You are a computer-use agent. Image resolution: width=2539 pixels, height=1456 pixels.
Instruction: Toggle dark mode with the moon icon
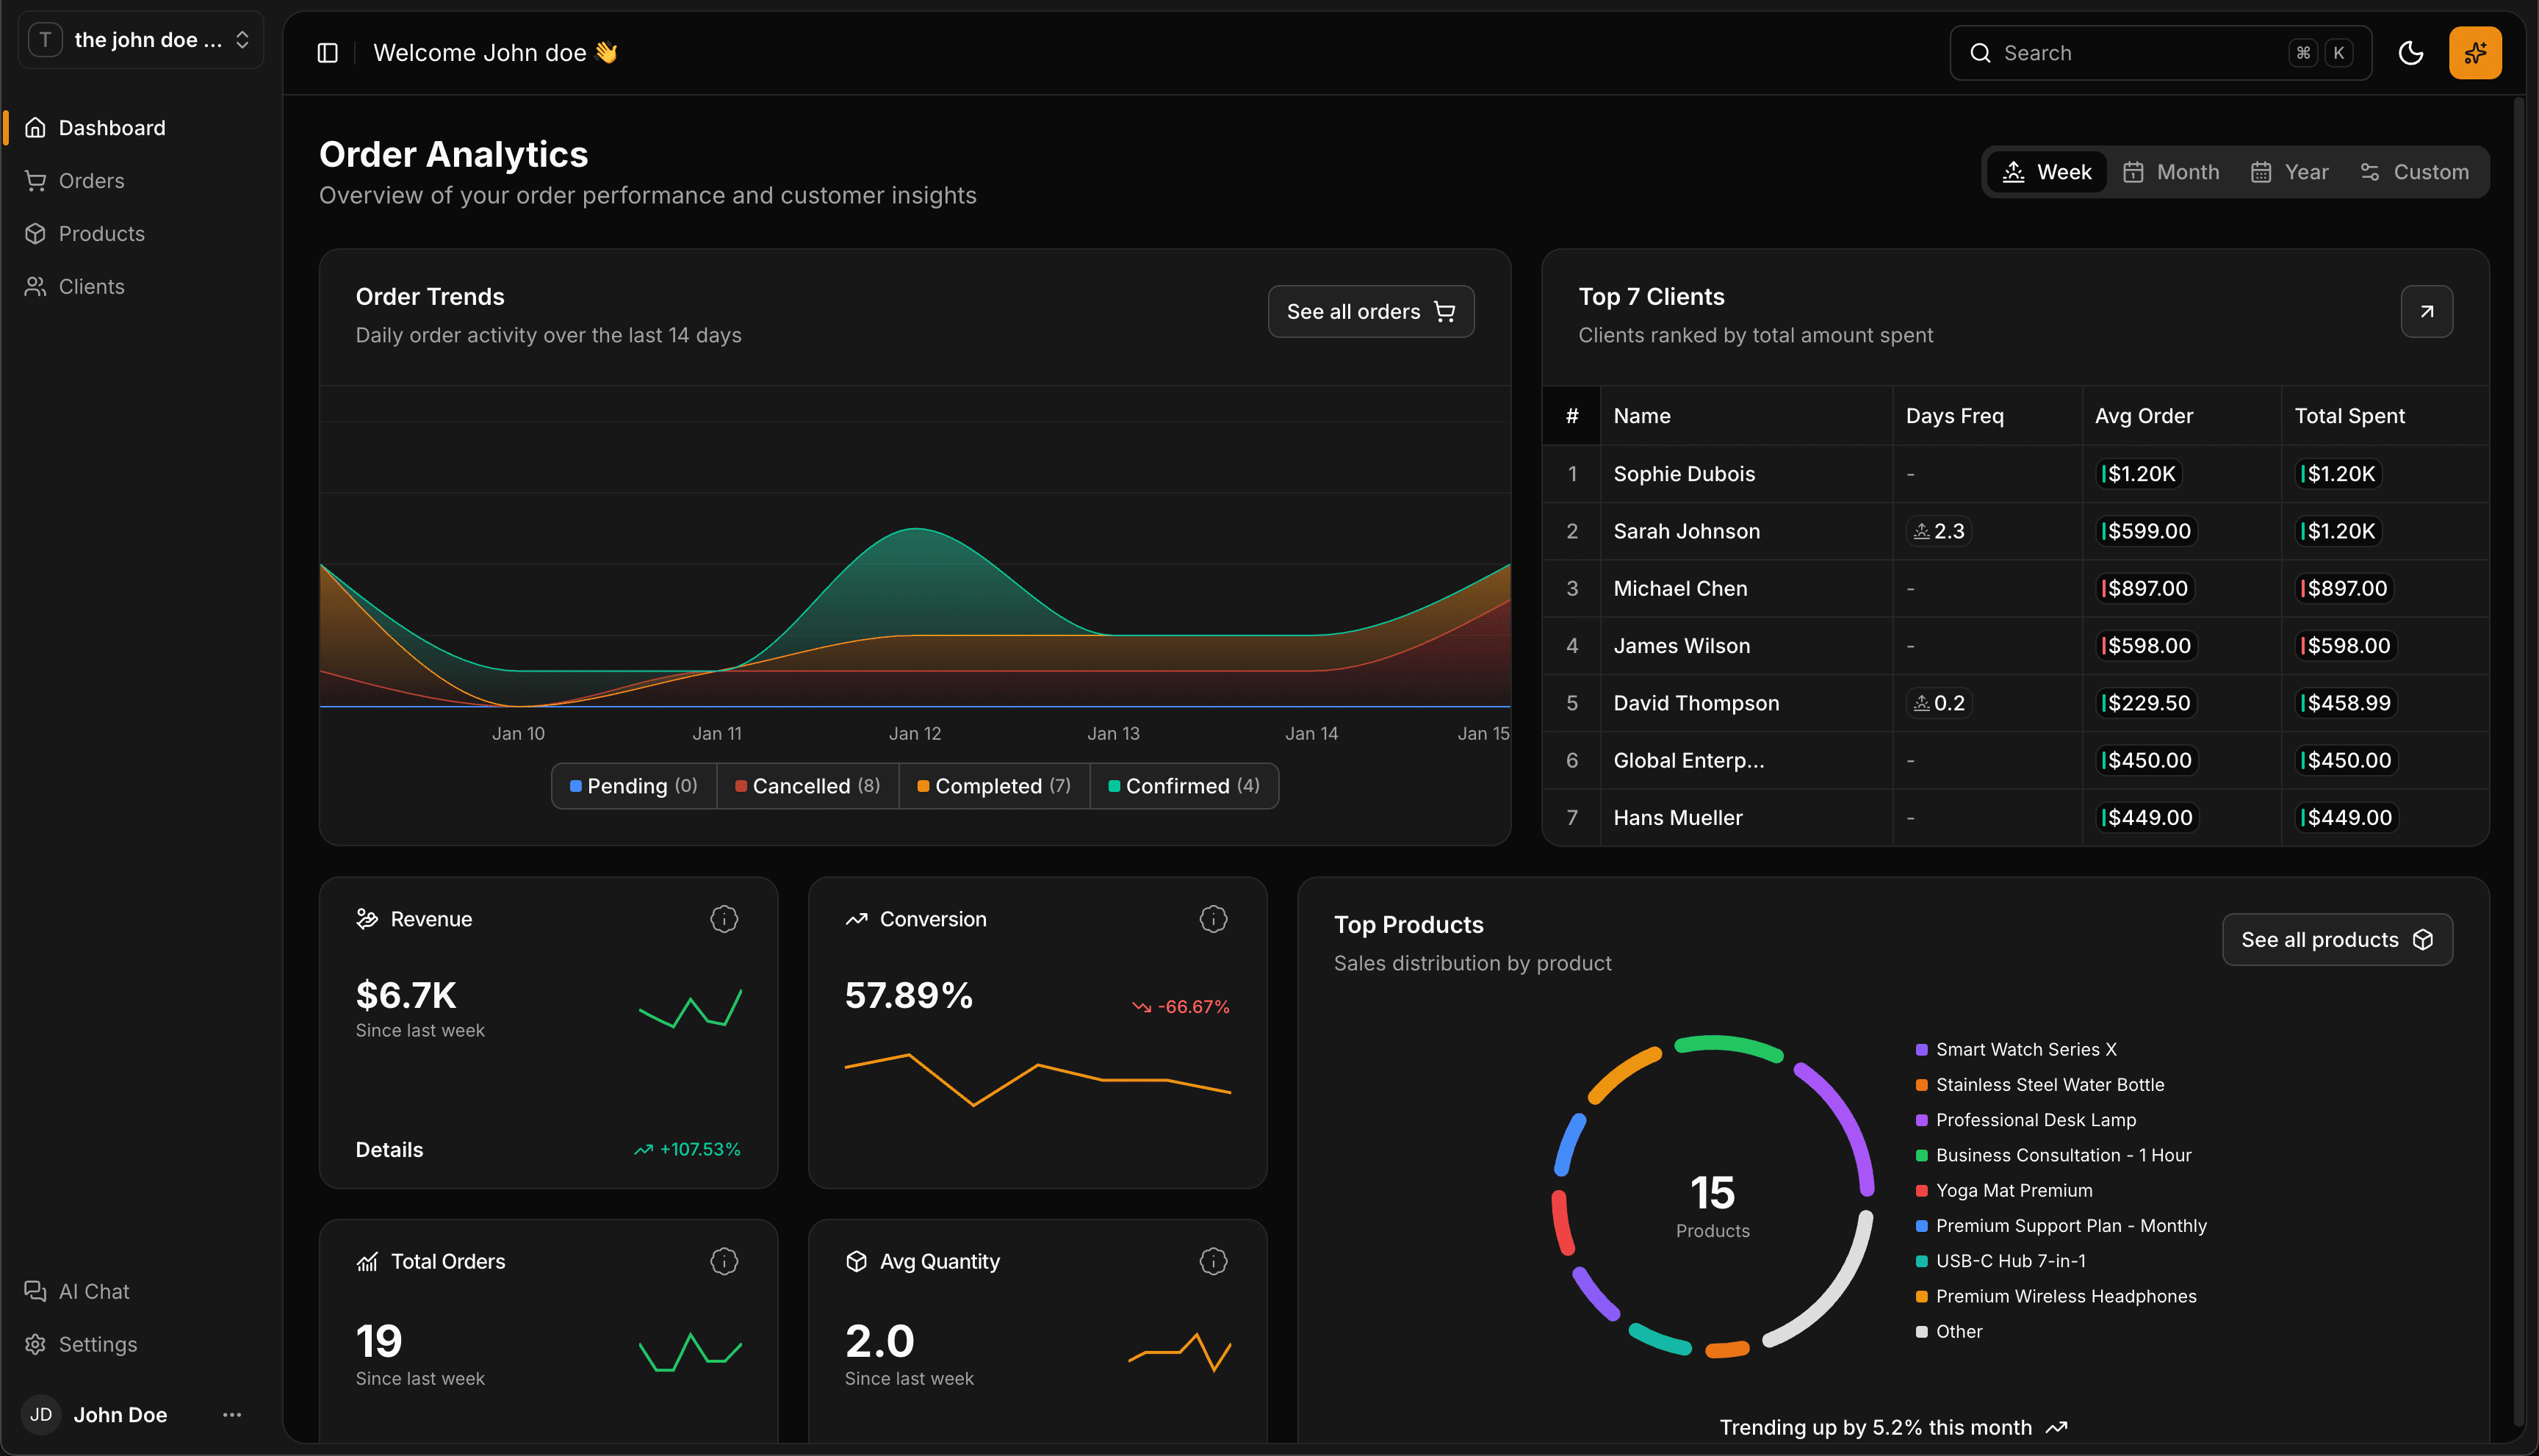pyautogui.click(x=2411, y=52)
